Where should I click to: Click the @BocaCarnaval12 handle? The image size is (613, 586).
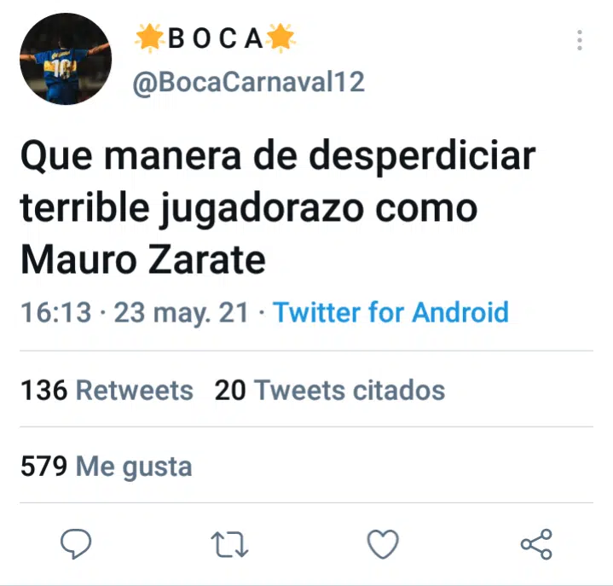click(249, 82)
